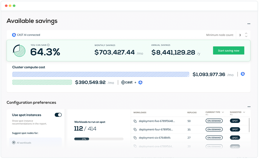Open the info icon next to YOU CAN SAVE

pyautogui.click(x=48, y=45)
